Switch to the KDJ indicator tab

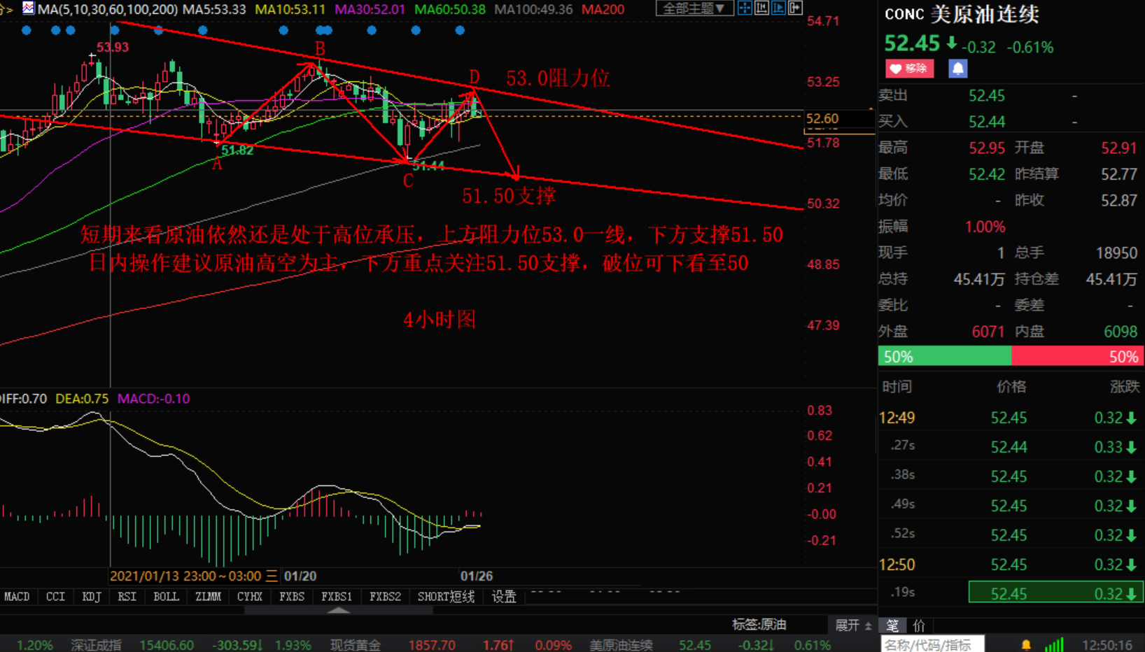(x=92, y=597)
